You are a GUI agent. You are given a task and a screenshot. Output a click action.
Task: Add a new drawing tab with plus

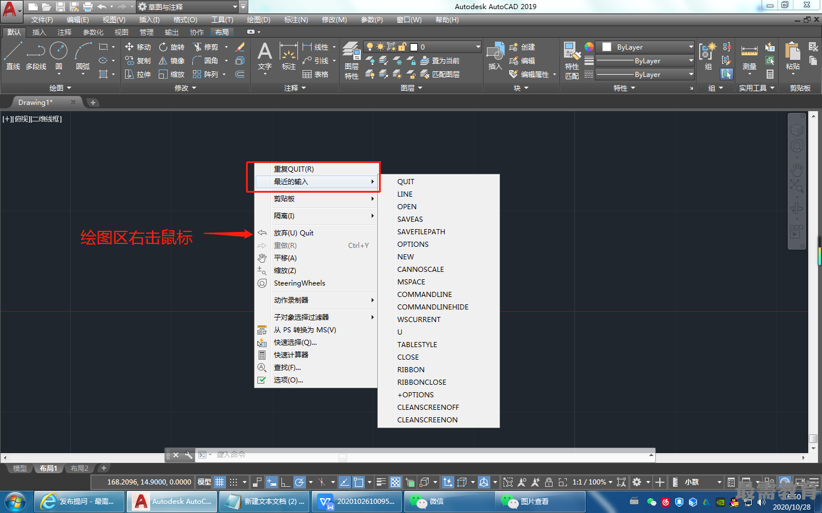coord(93,103)
